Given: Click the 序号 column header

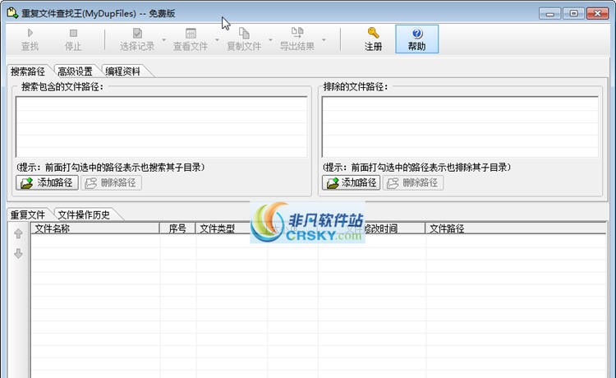Looking at the screenshot, I should coord(177,228).
